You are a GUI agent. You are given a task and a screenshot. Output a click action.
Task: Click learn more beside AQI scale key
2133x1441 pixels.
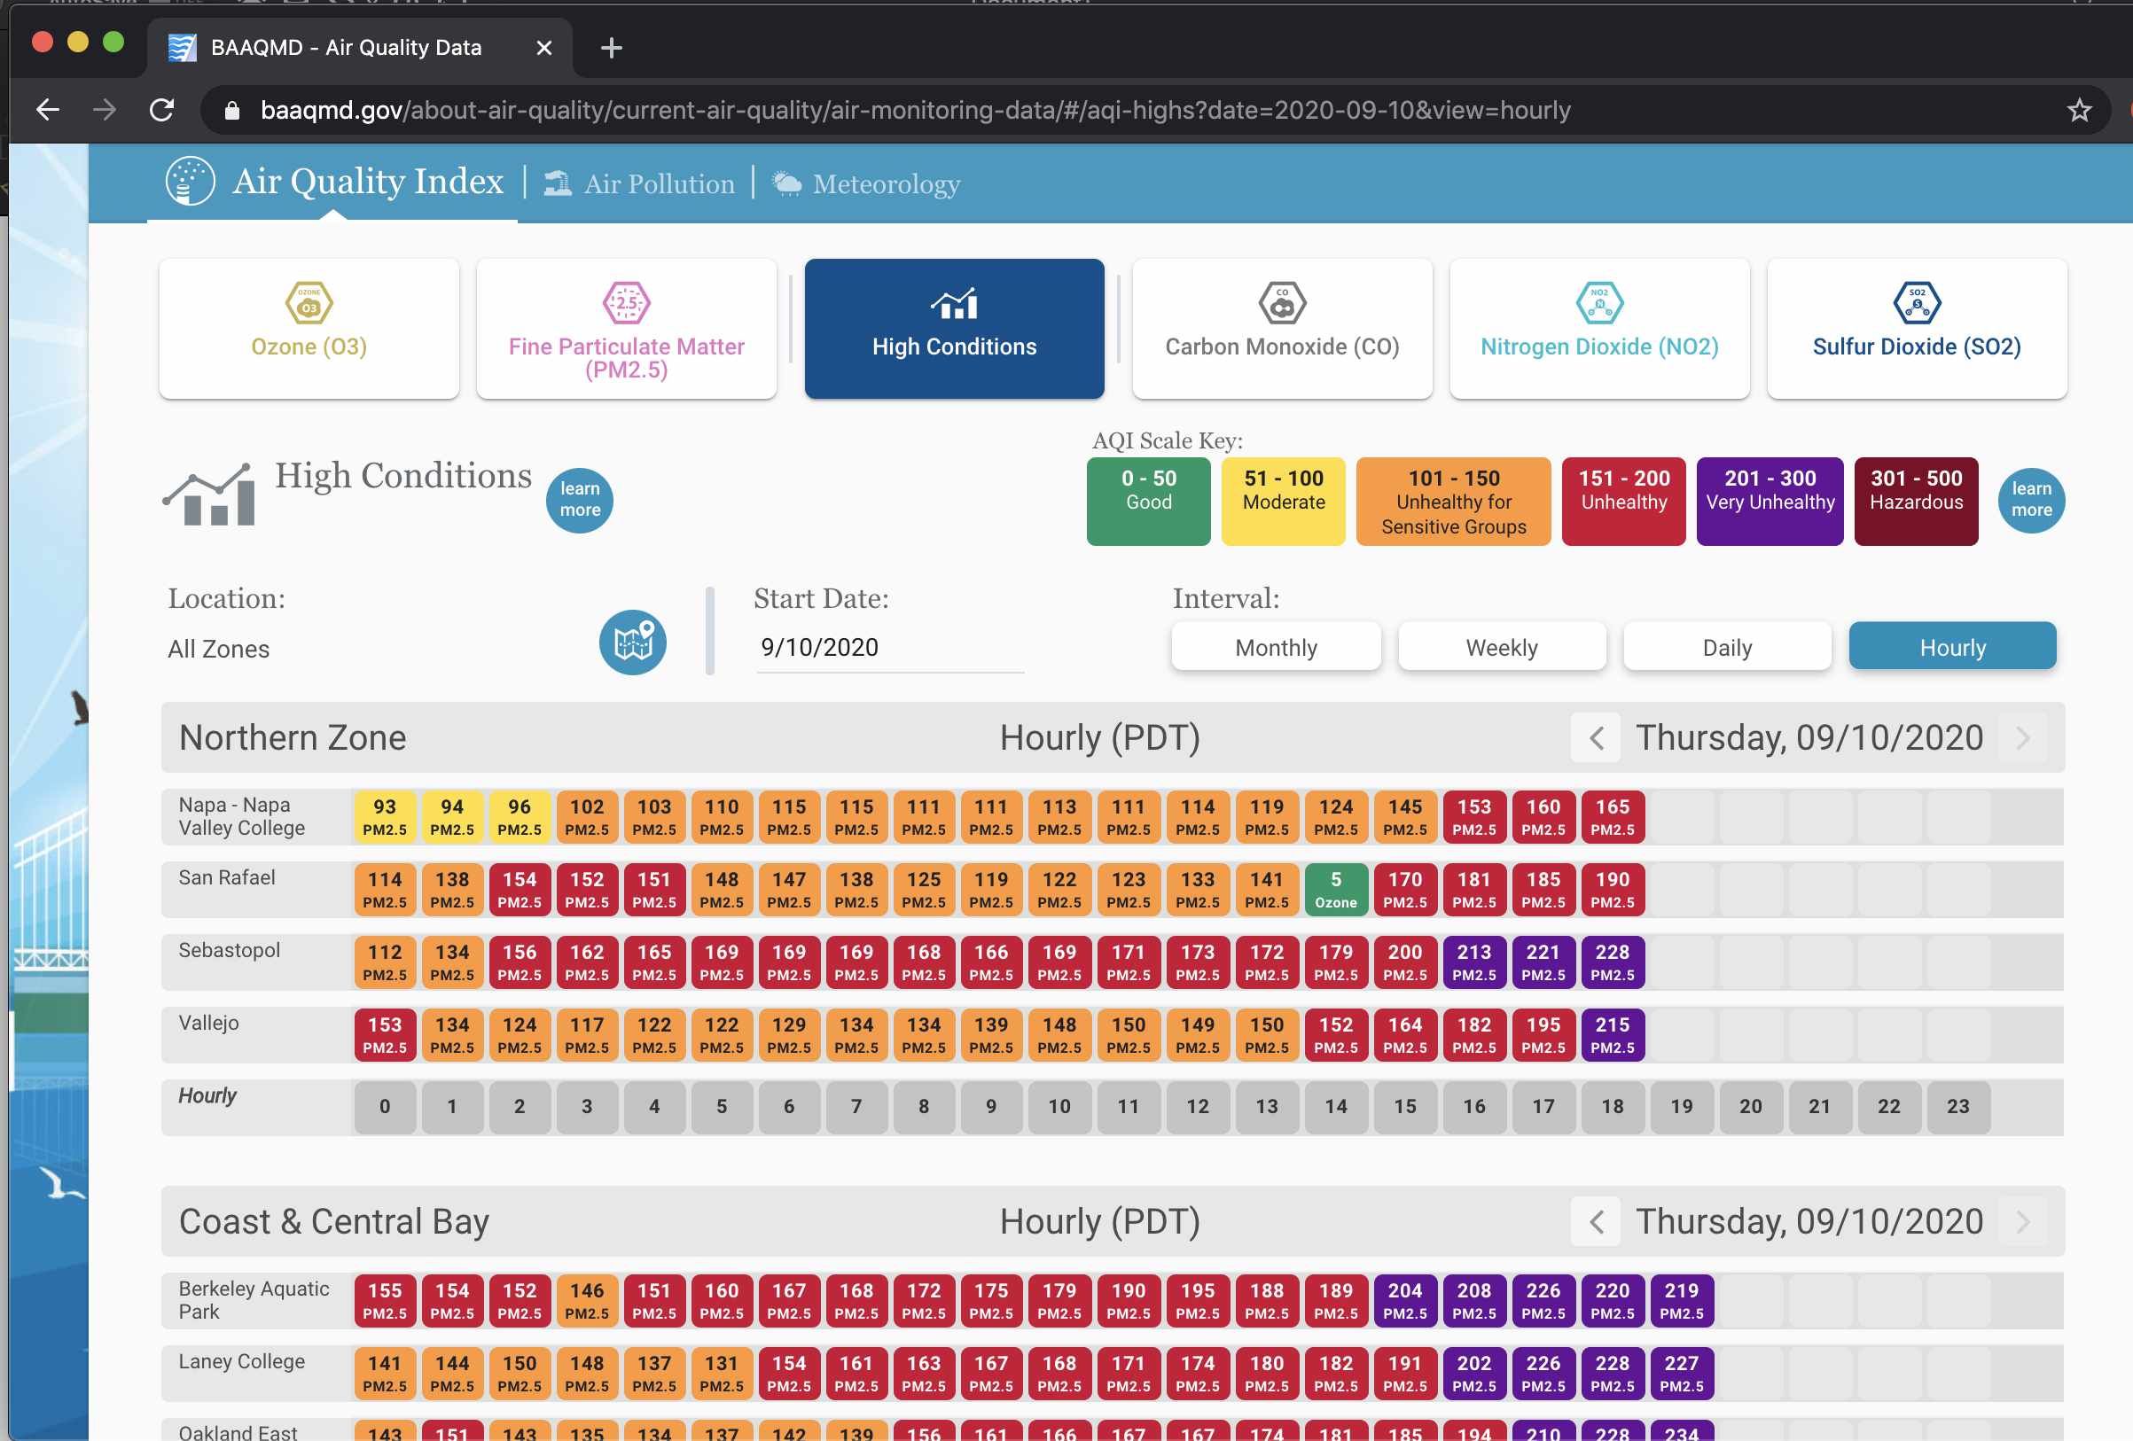2030,499
